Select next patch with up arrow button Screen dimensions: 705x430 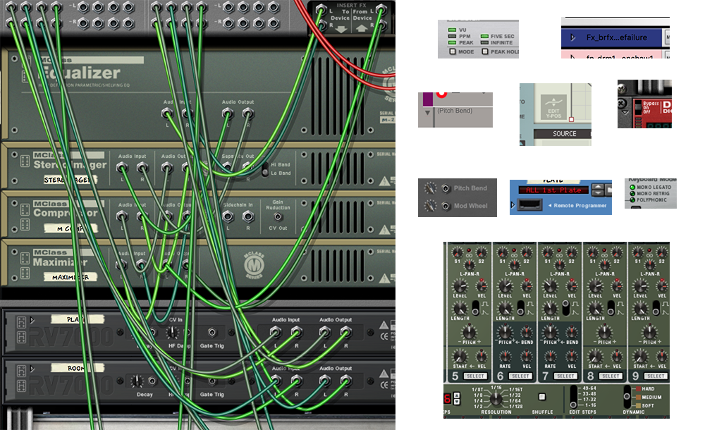pyautogui.click(x=598, y=187)
